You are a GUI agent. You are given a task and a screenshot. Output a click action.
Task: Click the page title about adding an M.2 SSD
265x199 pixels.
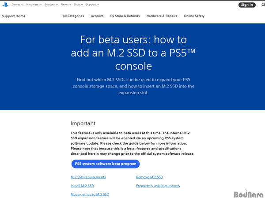click(x=133, y=53)
